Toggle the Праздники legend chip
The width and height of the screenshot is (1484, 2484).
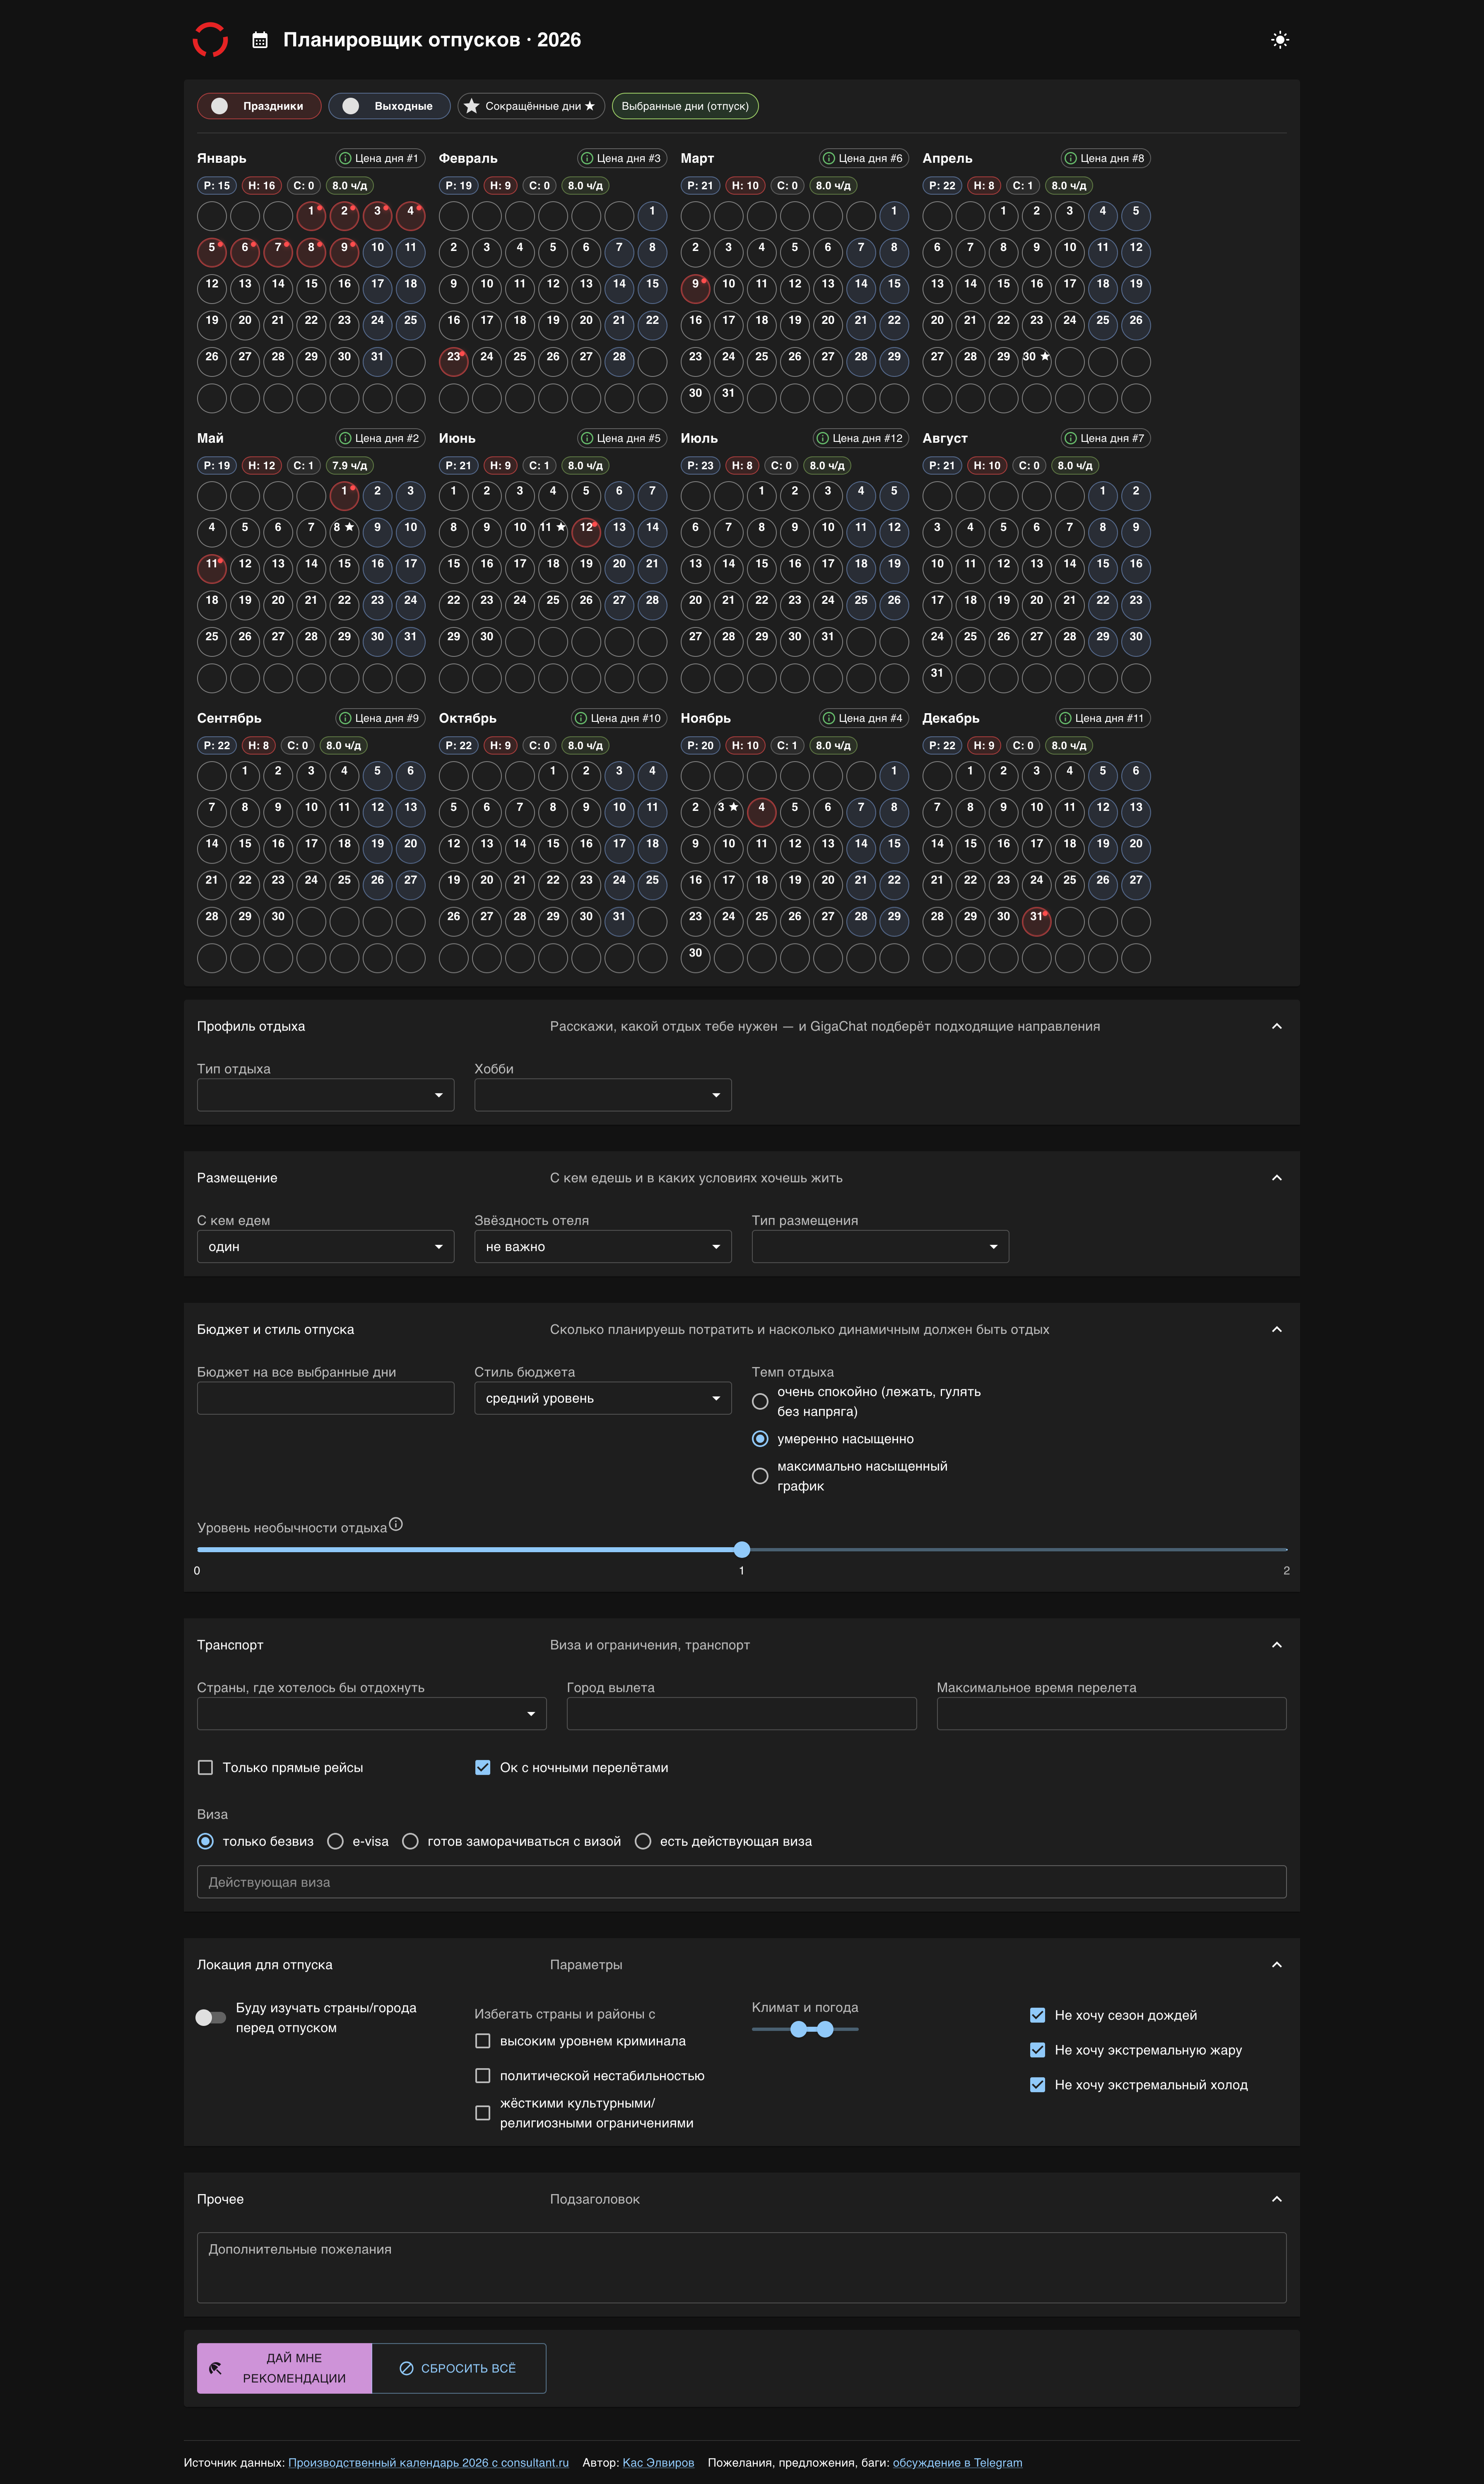(259, 106)
